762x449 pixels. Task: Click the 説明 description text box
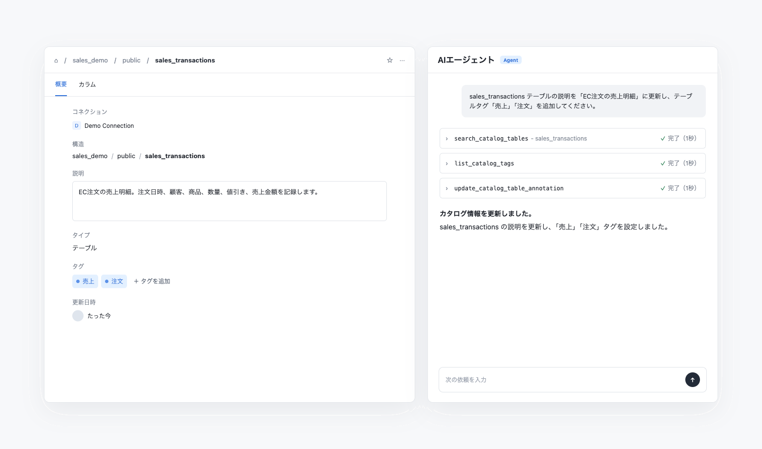pos(230,201)
